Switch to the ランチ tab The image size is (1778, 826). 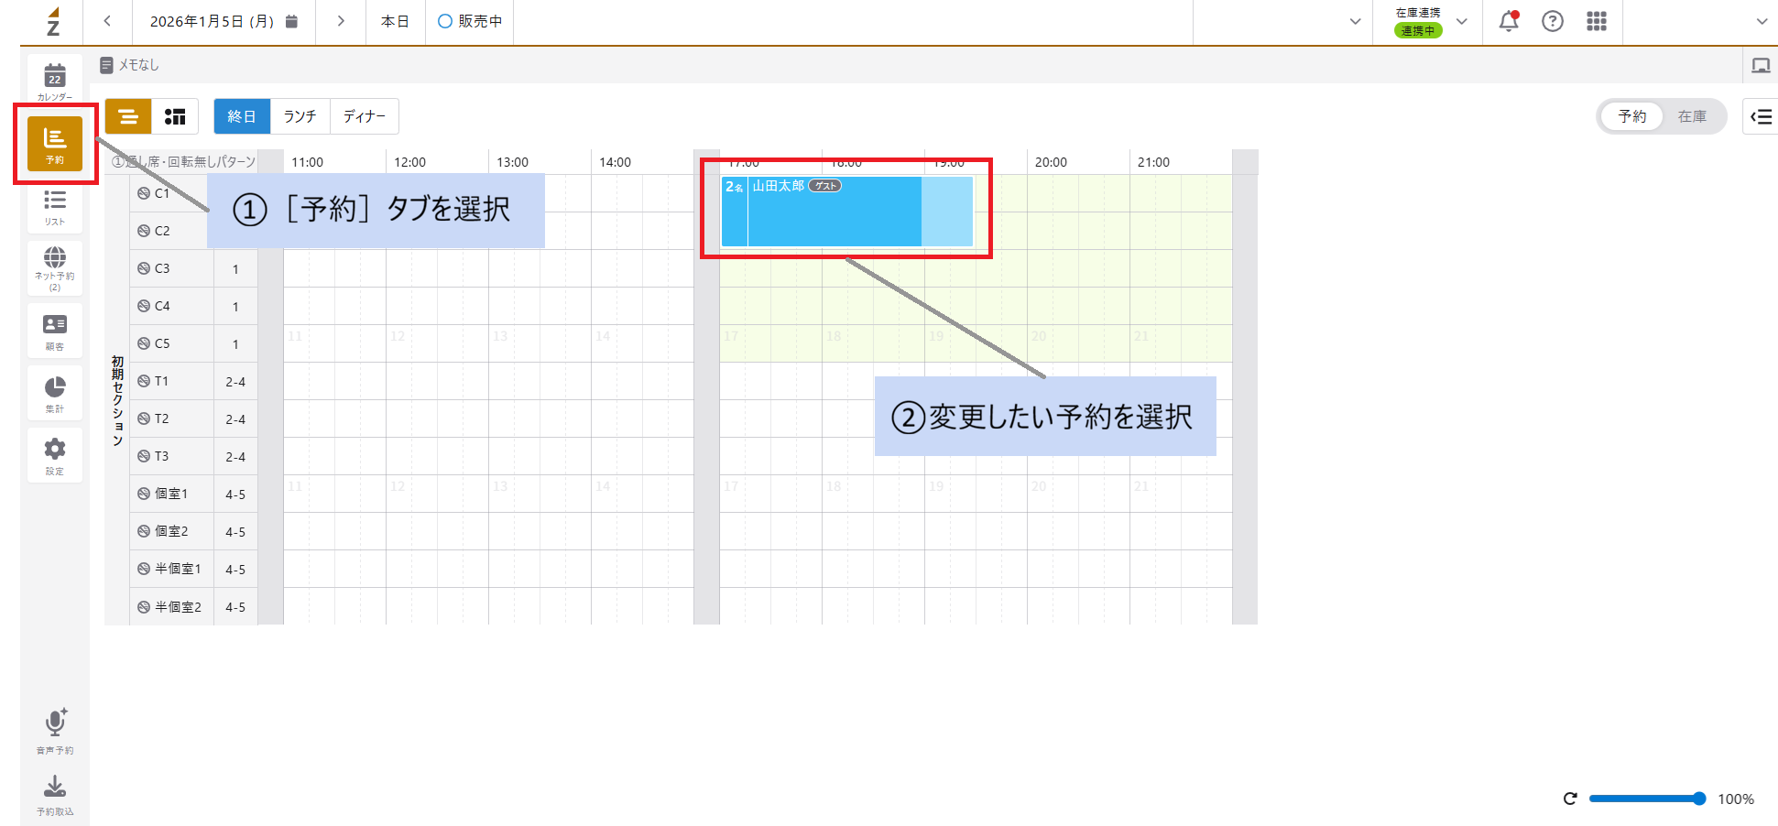click(300, 116)
